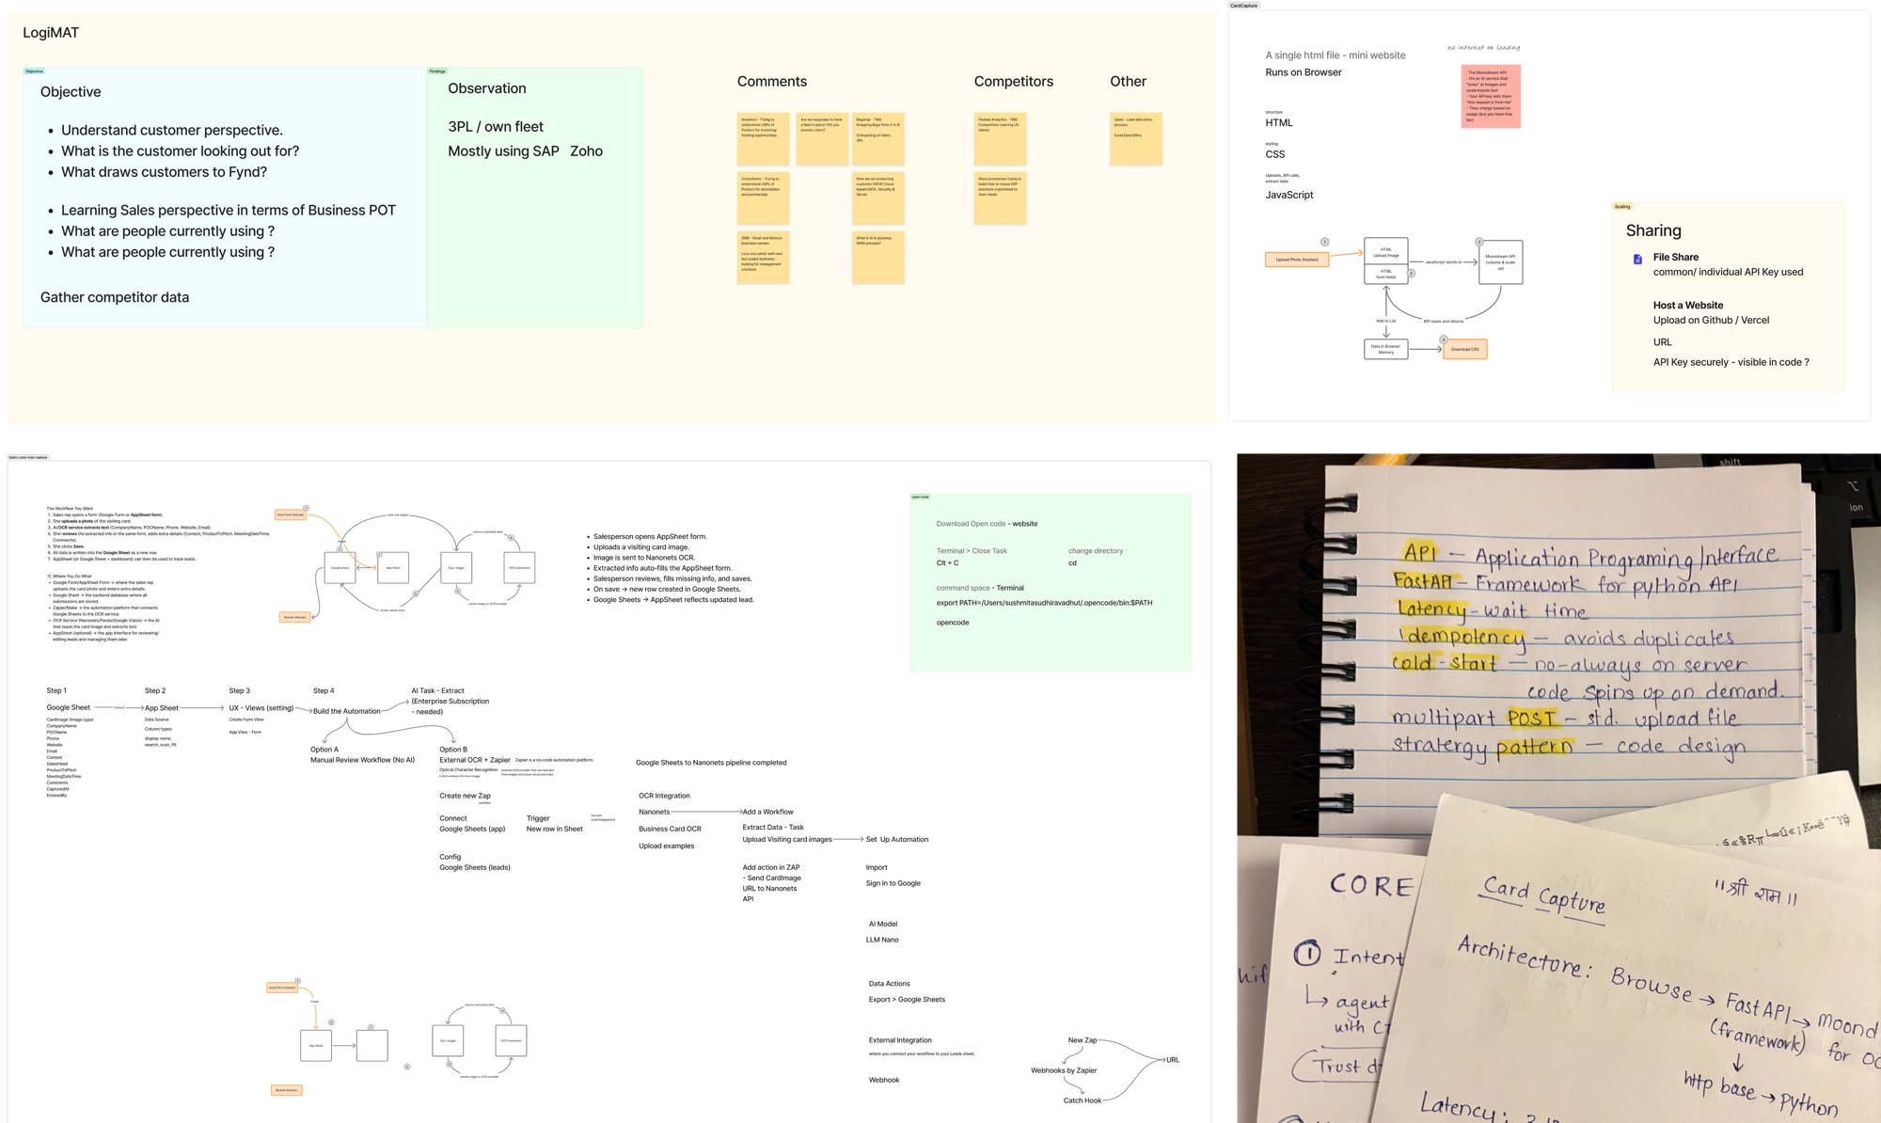Select the HTML Upload Image box
This screenshot has height=1123, width=1881.
tap(1385, 250)
